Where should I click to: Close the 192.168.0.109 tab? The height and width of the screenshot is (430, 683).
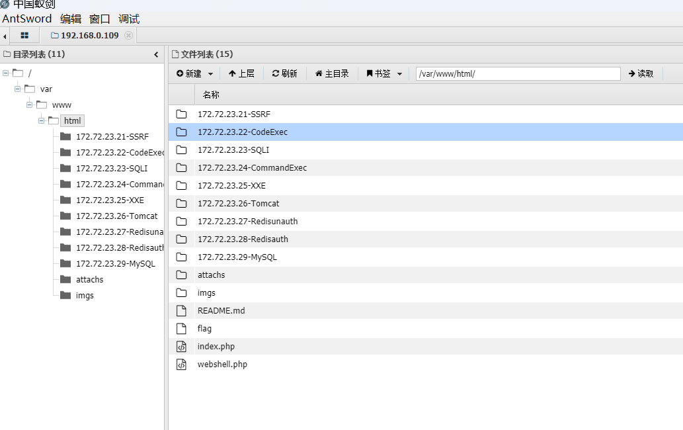click(x=128, y=35)
